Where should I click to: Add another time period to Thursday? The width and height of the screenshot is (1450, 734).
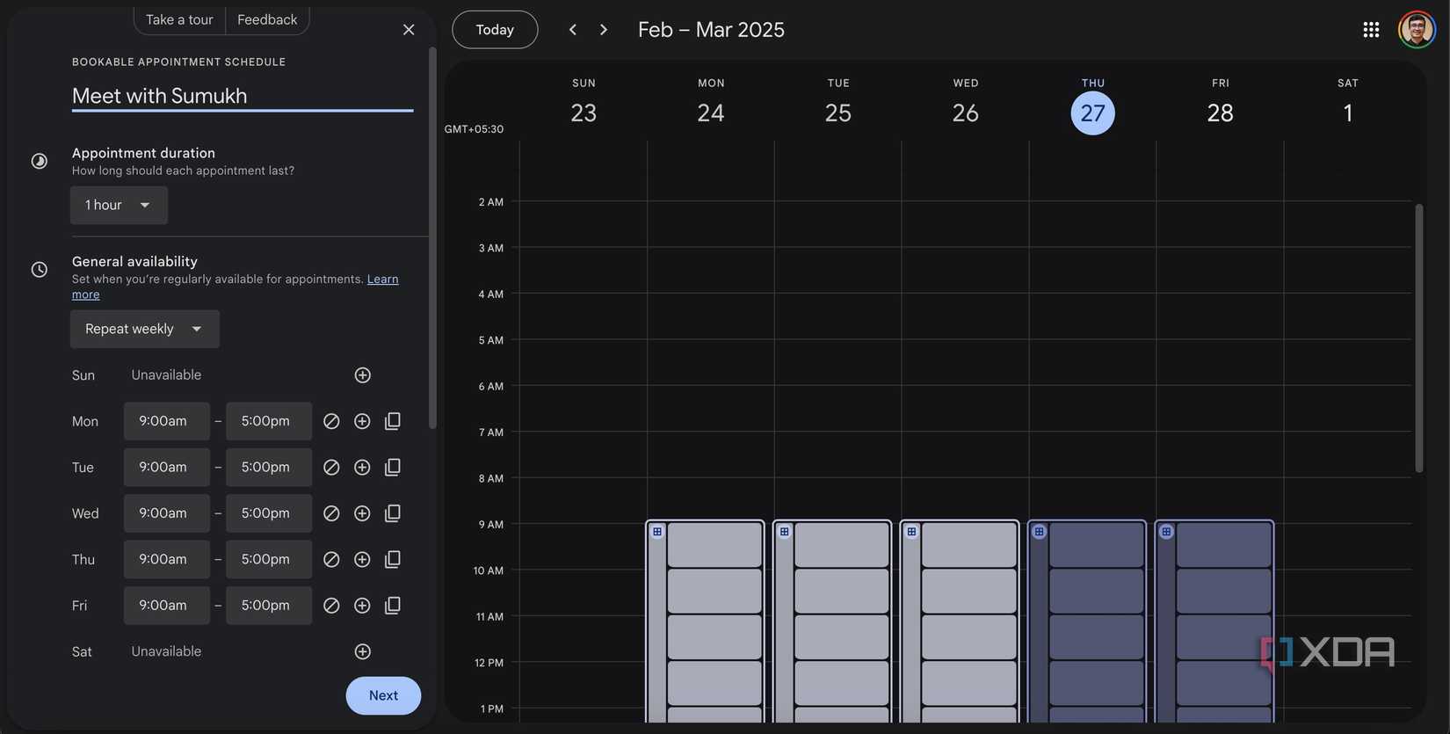pyautogui.click(x=362, y=559)
